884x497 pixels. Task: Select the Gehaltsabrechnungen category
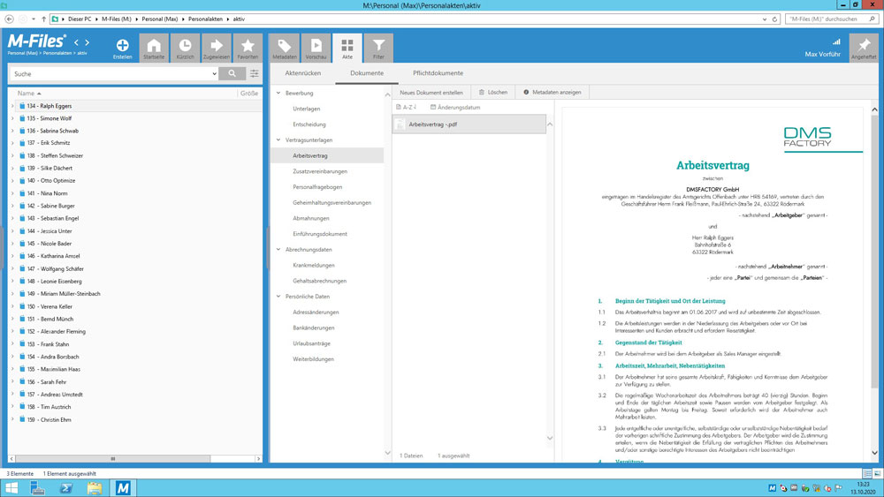(319, 281)
